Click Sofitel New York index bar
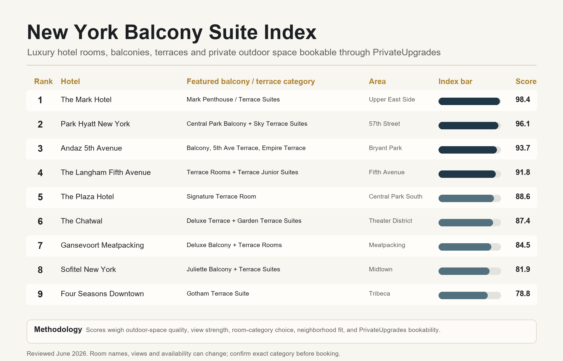563x361 pixels. [470, 271]
